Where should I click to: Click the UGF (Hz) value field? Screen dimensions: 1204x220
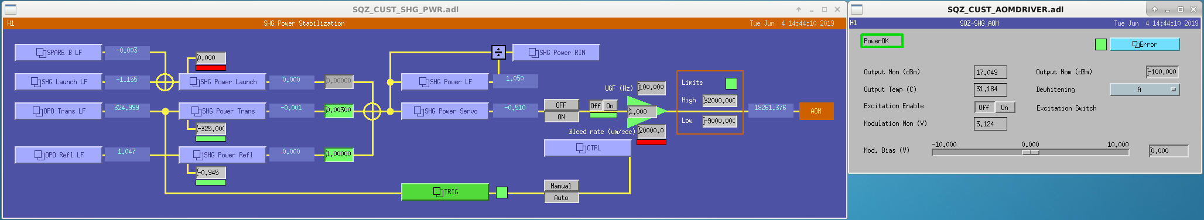[652, 88]
